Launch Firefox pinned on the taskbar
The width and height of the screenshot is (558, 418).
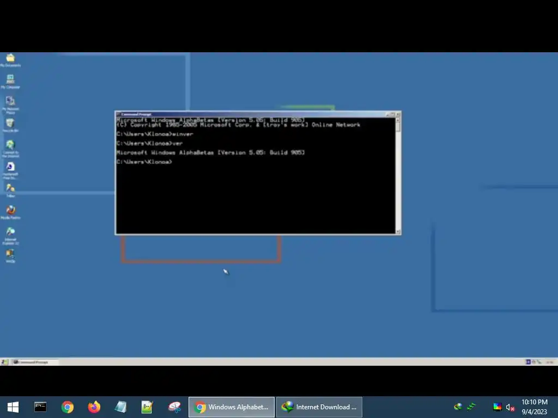coord(94,407)
